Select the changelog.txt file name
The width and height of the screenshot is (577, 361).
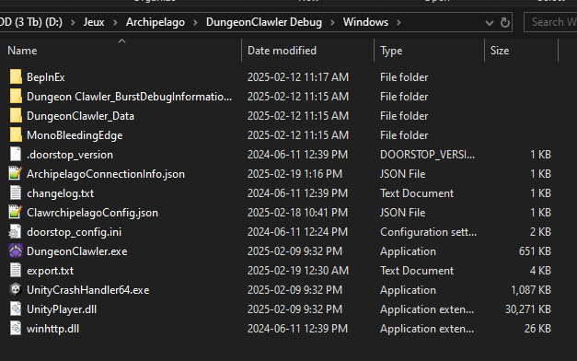[61, 193]
